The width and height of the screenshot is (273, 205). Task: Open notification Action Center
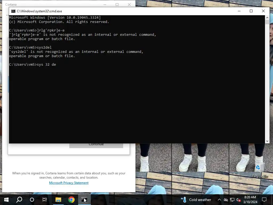(264, 200)
